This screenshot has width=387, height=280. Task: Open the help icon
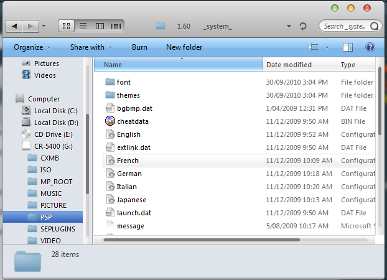click(370, 47)
